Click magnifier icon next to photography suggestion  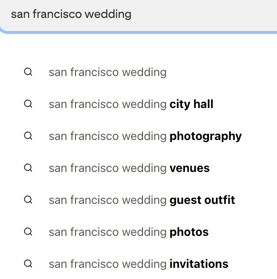point(28,136)
